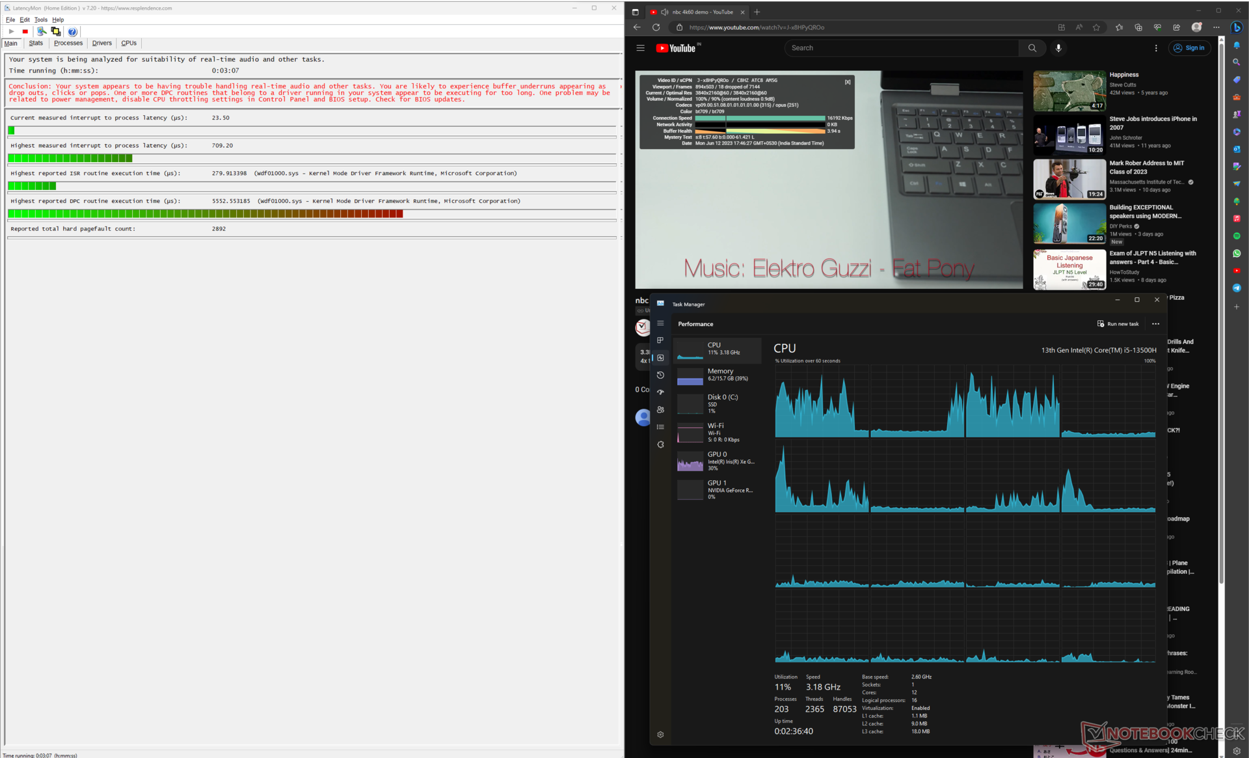Viewport: 1249px width, 758px height.
Task: Switch to the Drivers tab
Action: click(x=101, y=43)
